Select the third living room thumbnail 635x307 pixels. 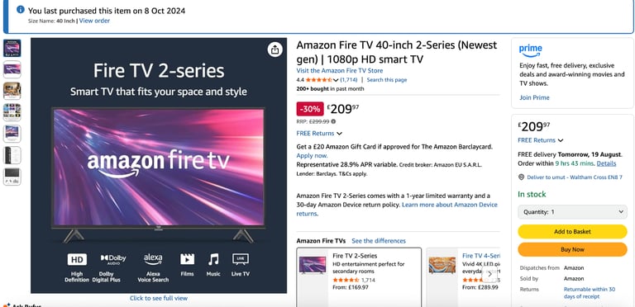[12, 91]
